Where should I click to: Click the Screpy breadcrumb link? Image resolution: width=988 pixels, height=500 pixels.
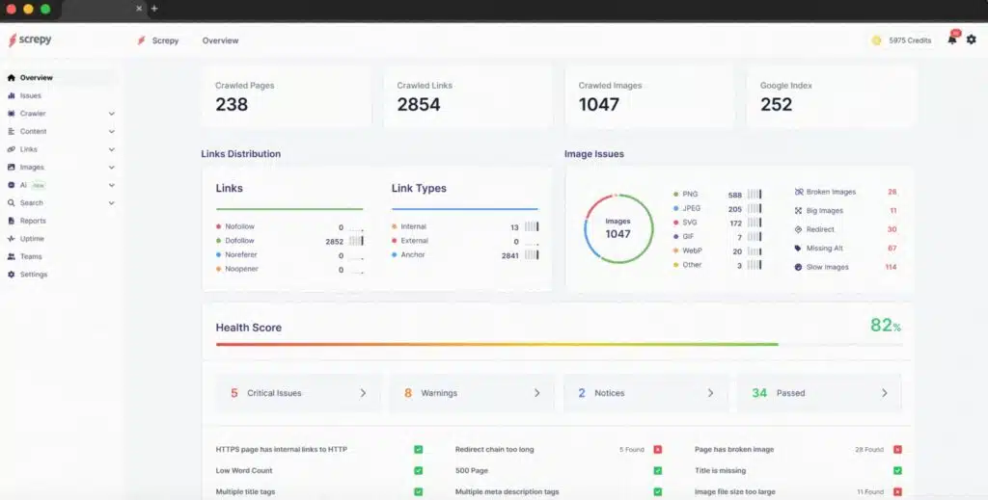click(x=165, y=40)
